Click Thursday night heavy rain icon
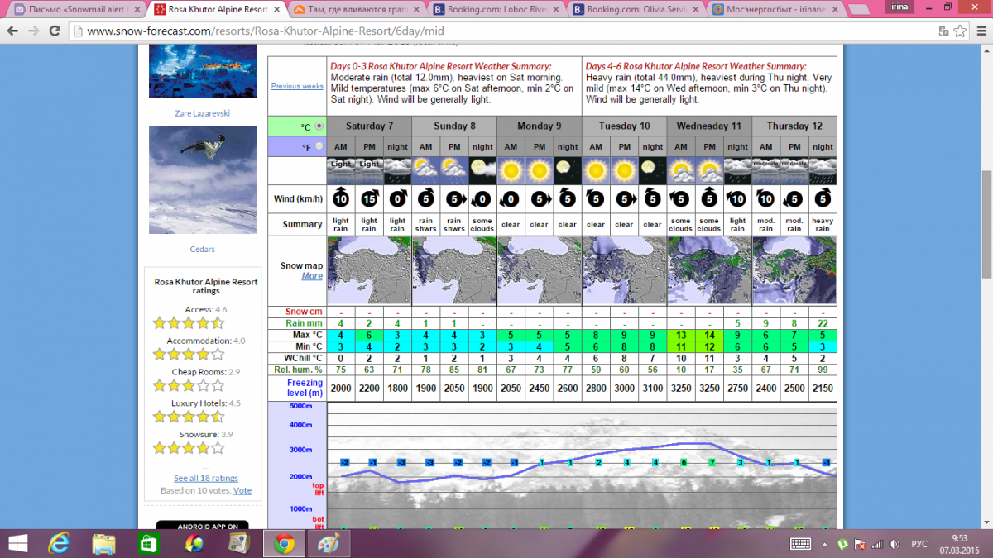 coord(823,170)
